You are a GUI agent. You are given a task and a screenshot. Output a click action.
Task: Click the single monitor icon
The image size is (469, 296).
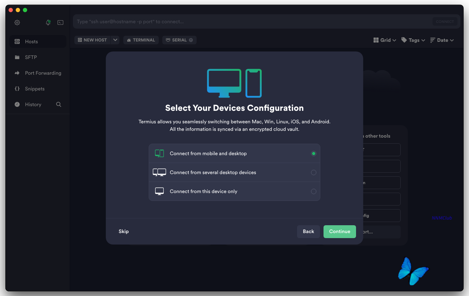click(x=159, y=191)
